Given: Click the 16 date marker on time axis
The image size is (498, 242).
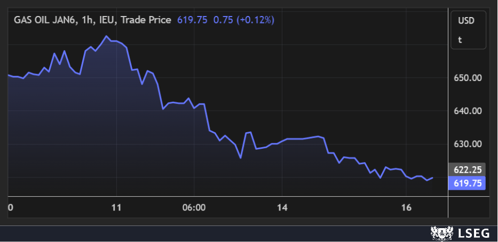Looking at the screenshot, I should [x=406, y=207].
